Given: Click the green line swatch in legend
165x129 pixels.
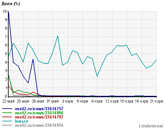Looking at the screenshot, I should point(7,113).
